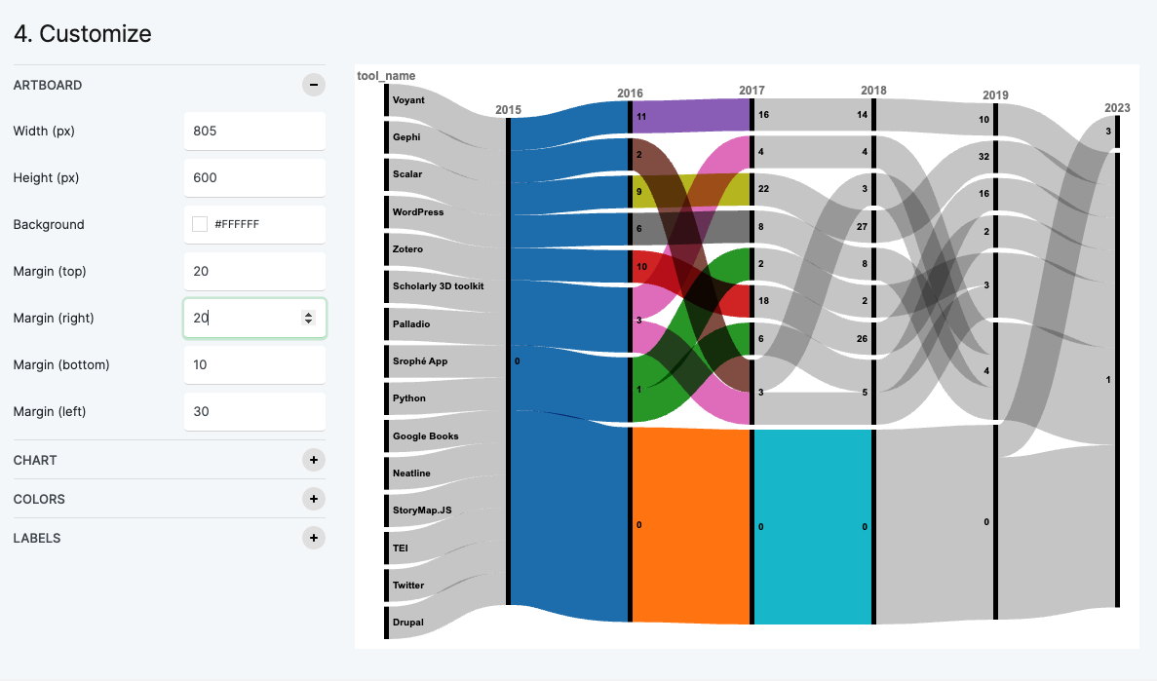The image size is (1157, 681).
Task: Click the orange flow between 2016 and 2017
Action: tap(691, 525)
